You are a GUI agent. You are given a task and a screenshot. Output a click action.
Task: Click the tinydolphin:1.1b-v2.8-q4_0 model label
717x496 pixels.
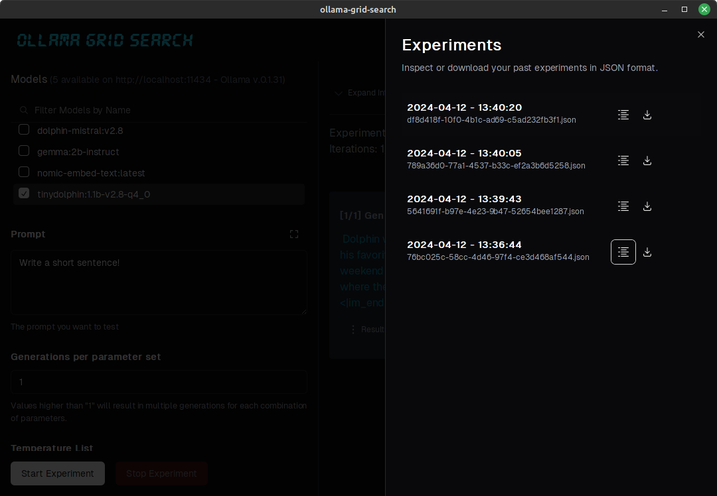(94, 194)
